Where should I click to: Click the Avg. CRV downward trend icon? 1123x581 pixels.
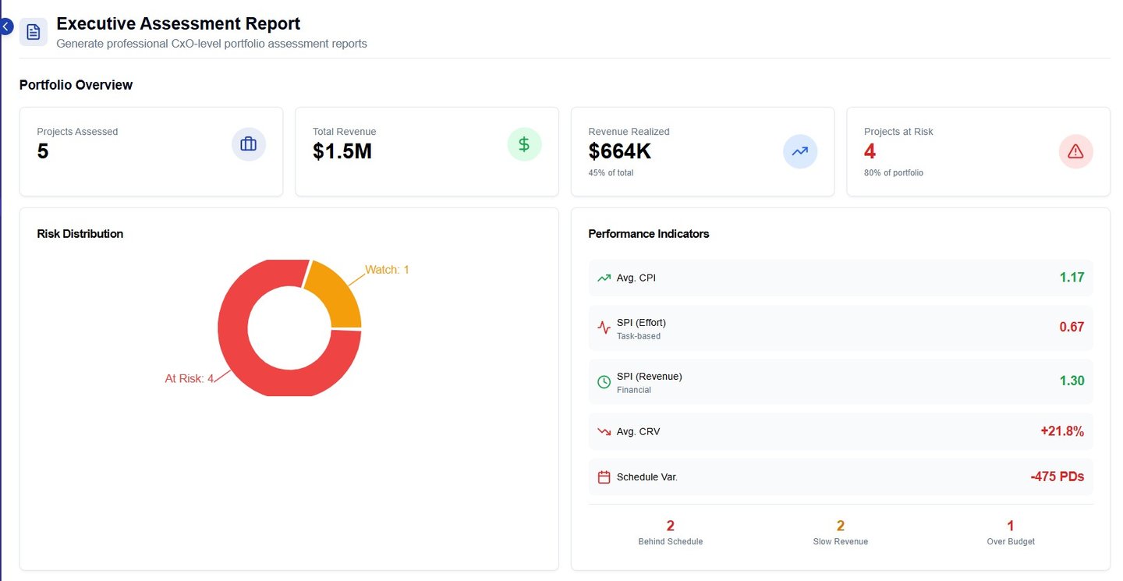click(604, 431)
